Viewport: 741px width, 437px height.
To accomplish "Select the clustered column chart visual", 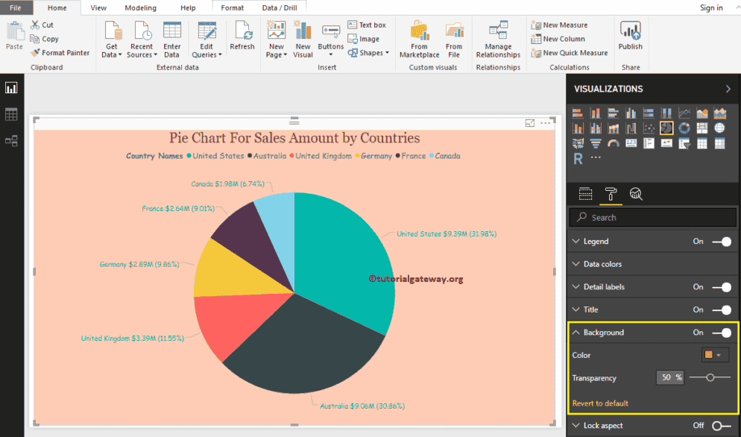I will 631,113.
